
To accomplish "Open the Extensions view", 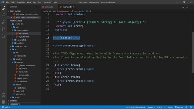I will [3, 36].
